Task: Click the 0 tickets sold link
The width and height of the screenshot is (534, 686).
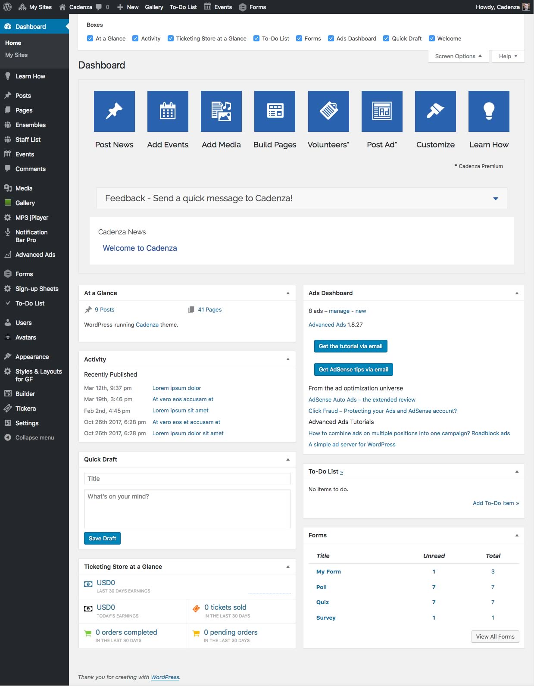Action: click(225, 607)
